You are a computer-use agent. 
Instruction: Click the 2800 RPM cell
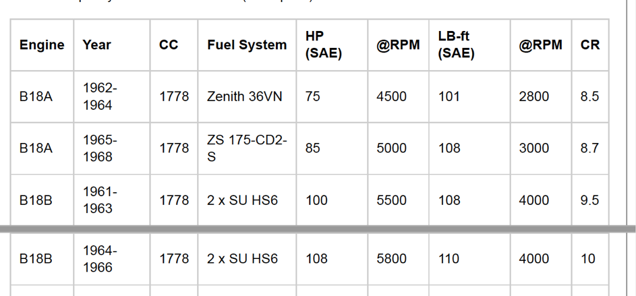(541, 96)
